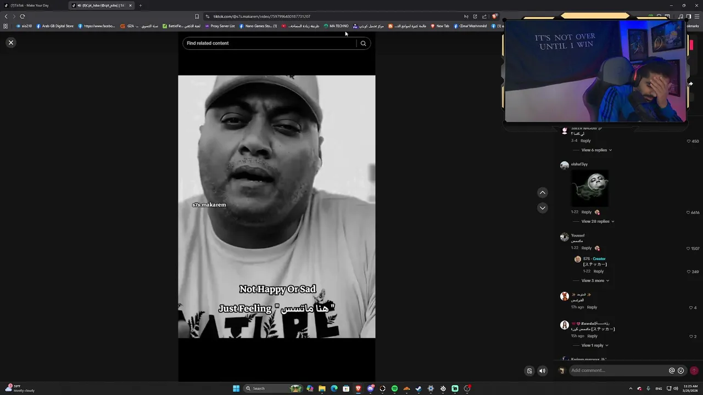Open the emoji picker in comment box
Image resolution: width=703 pixels, height=395 pixels.
[681, 371]
